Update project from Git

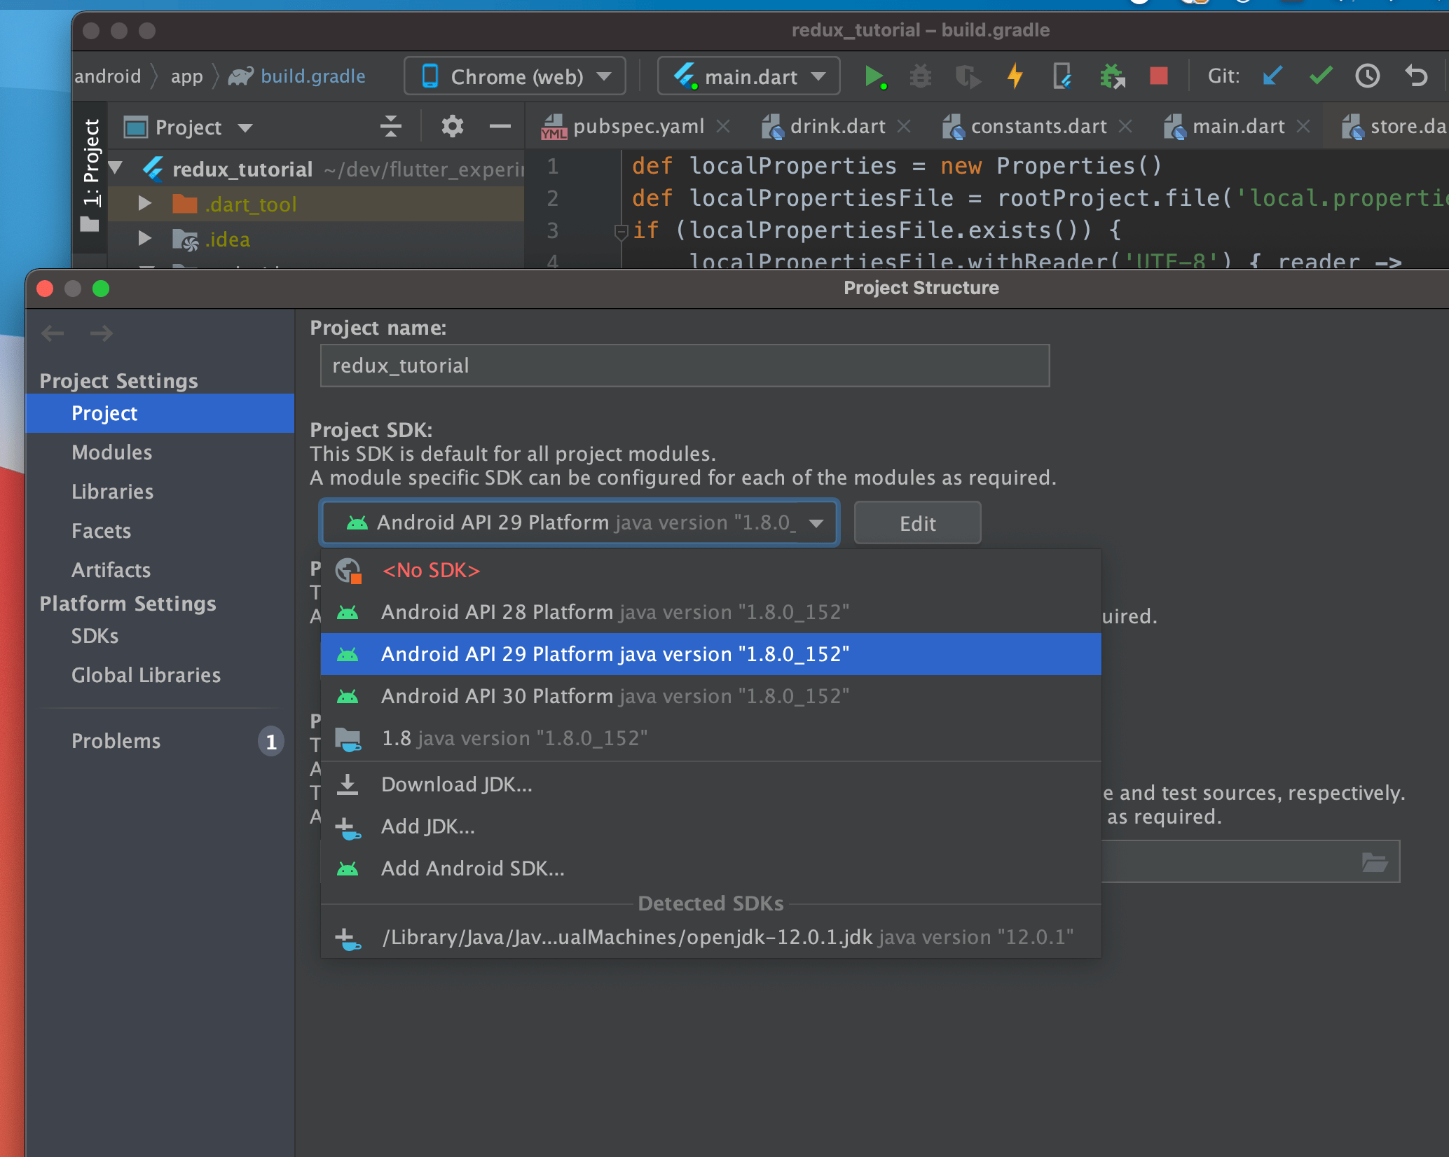pos(1272,76)
